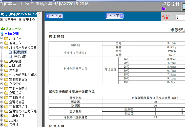The width and height of the screenshot is (185, 127).
Task: Open the 冷凝器组件 tree item
Action: (17, 116)
